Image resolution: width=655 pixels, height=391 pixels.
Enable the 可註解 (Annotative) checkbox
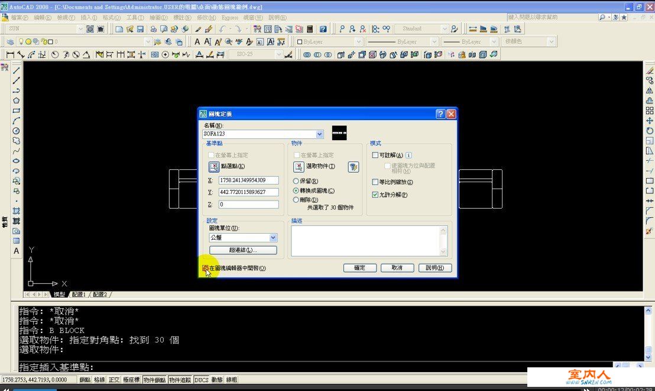pos(375,155)
